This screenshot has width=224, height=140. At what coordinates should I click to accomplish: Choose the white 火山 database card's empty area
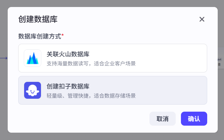[171, 58]
